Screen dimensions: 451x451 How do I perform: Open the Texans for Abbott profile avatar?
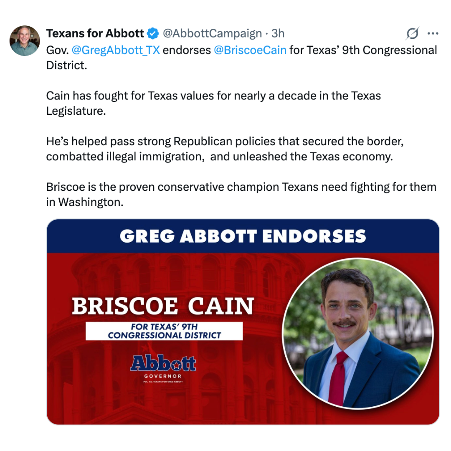pyautogui.click(x=25, y=41)
